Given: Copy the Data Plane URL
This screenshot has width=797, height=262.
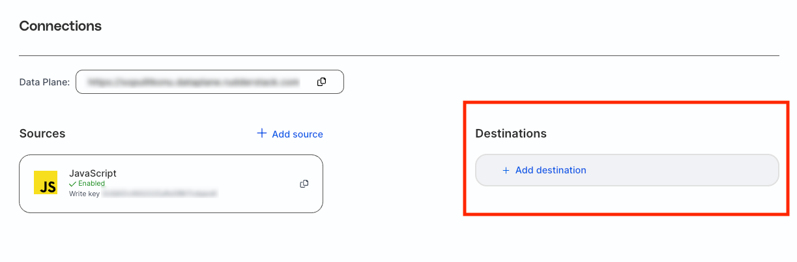Looking at the screenshot, I should 321,82.
